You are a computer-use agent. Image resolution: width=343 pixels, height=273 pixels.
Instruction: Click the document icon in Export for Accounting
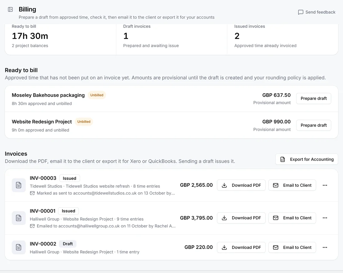(283, 160)
